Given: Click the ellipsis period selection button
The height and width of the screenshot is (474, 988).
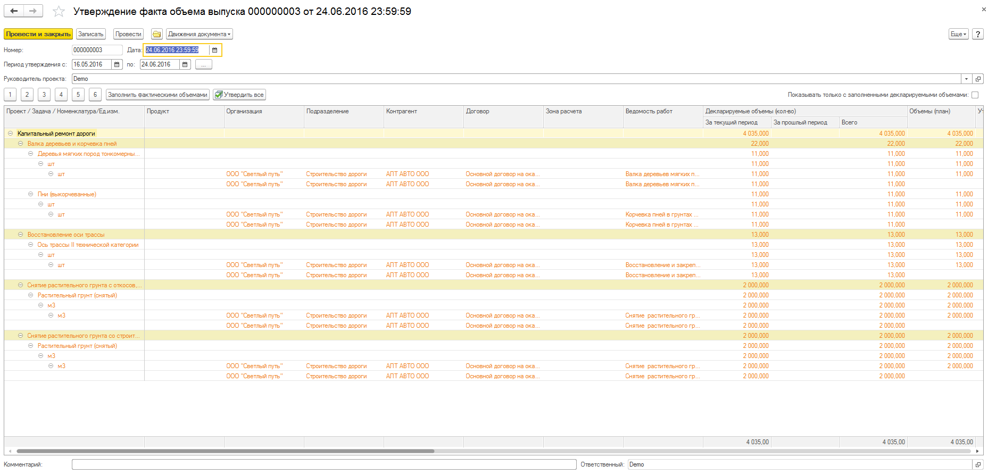Looking at the screenshot, I should [204, 64].
